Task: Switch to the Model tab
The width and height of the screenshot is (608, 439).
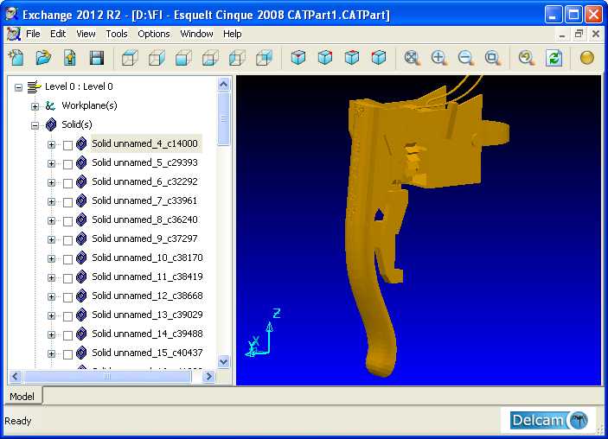Action: point(22,397)
